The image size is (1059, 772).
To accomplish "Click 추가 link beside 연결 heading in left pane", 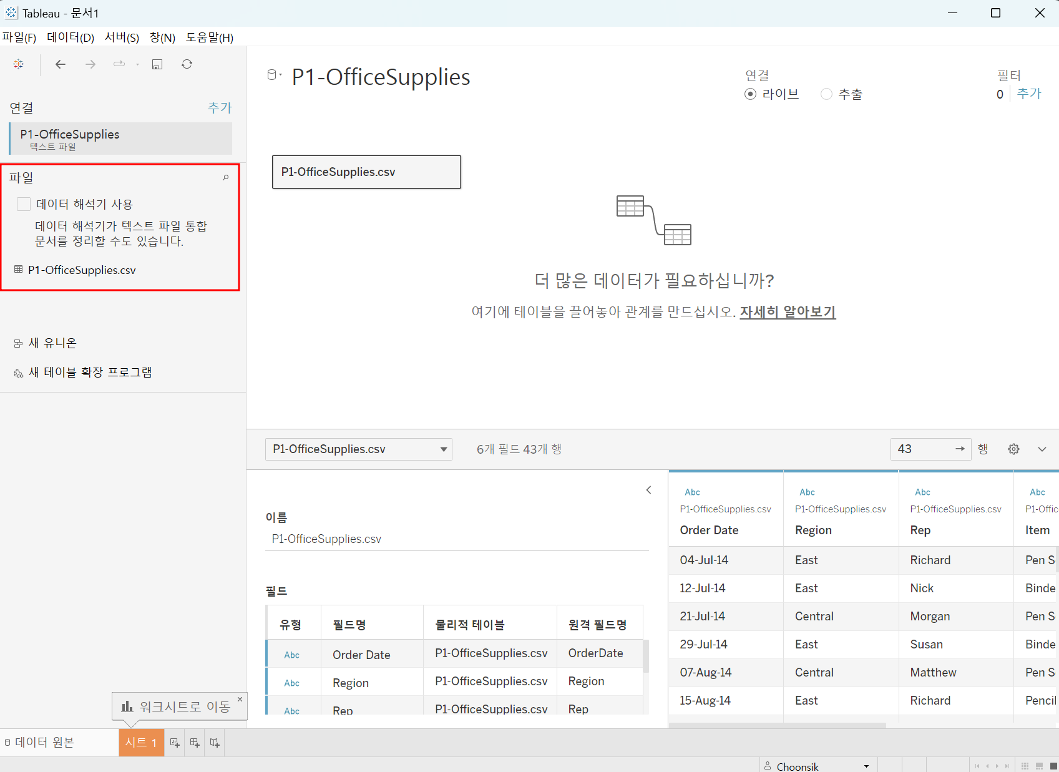I will tap(220, 108).
